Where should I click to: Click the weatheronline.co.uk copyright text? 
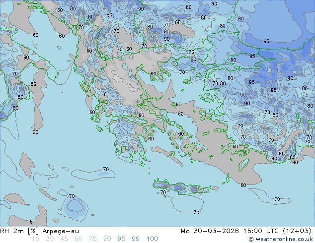click(281, 239)
